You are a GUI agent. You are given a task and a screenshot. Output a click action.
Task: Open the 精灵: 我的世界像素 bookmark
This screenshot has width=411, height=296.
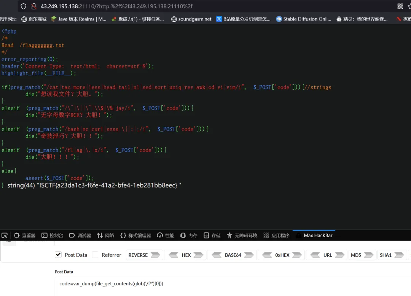click(362, 19)
